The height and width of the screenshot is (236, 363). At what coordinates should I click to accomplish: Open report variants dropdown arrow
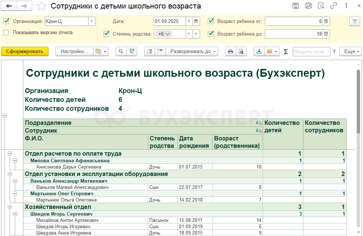(105, 51)
